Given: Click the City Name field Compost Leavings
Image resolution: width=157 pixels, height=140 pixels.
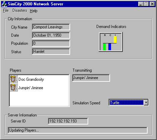Looking at the screenshot, I should [x=51, y=27].
